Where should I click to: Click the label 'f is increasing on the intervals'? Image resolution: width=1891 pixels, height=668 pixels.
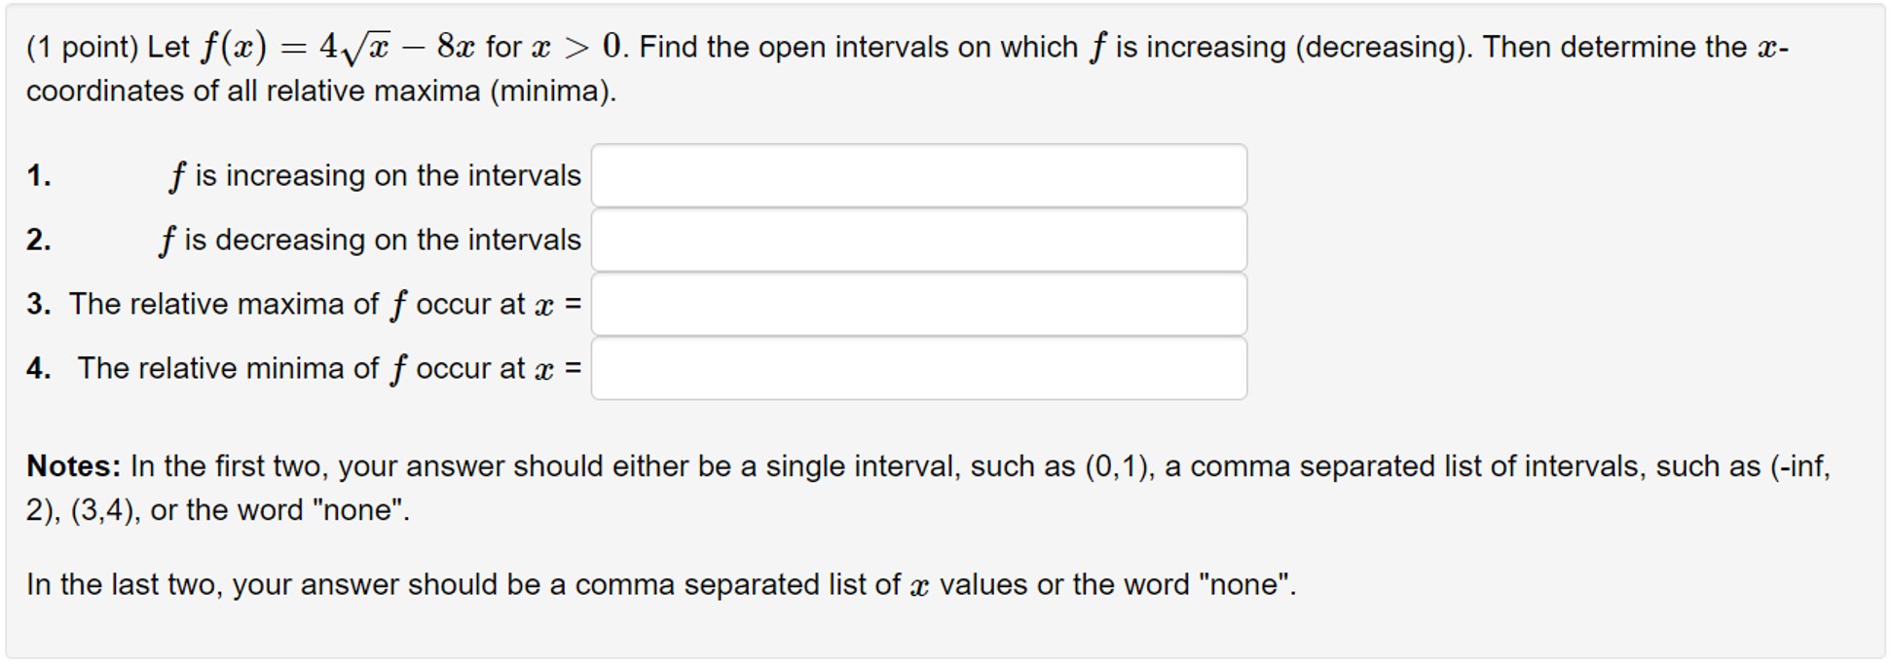pyautogui.click(x=375, y=176)
